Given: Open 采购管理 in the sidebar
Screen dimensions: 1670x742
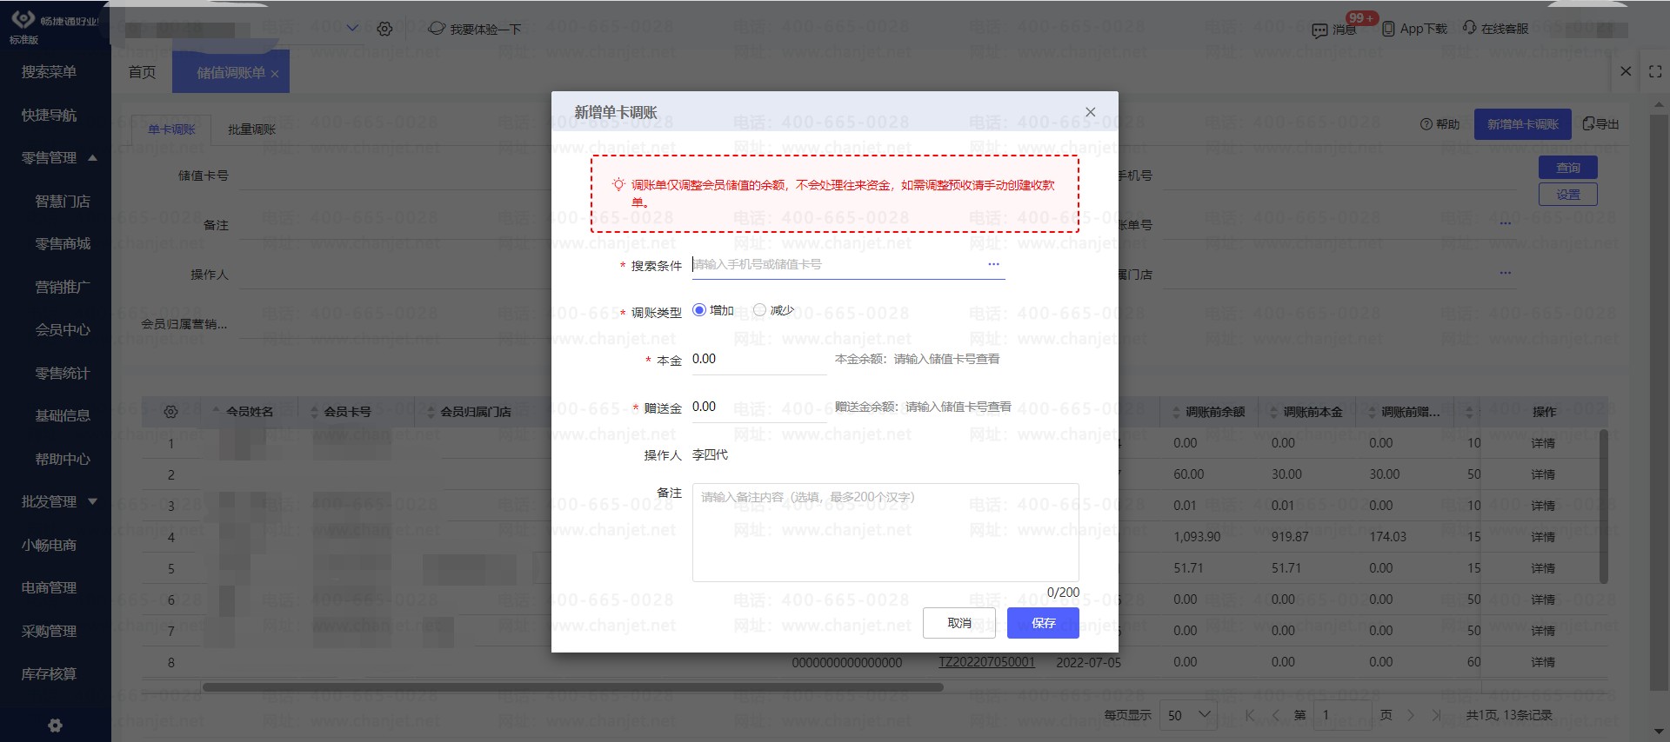Looking at the screenshot, I should 50,631.
